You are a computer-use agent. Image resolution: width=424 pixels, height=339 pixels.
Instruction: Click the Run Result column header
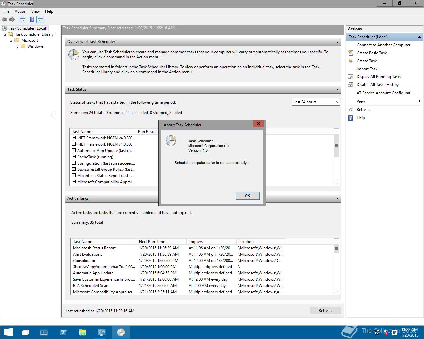(147, 132)
